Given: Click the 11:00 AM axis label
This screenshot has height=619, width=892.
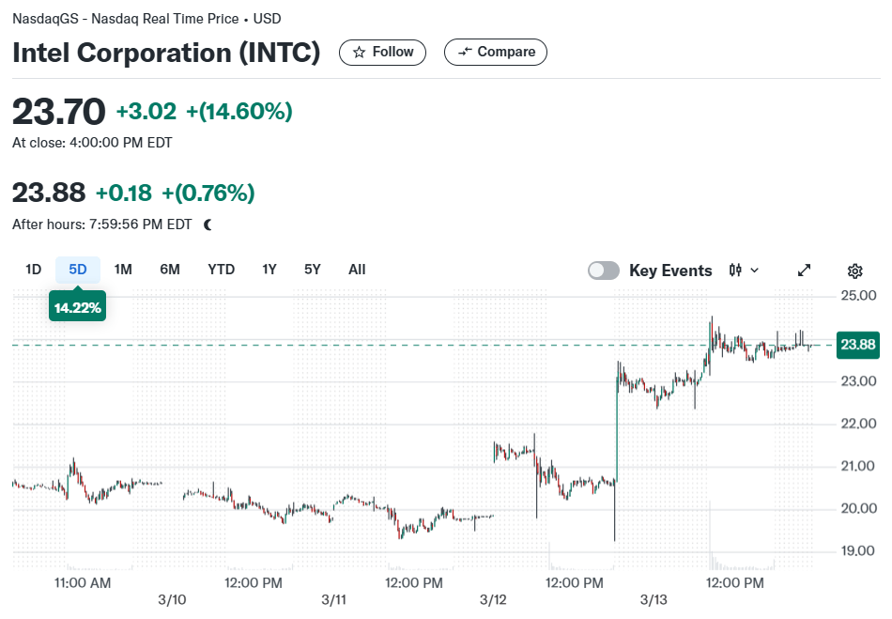Looking at the screenshot, I should coord(83,583).
